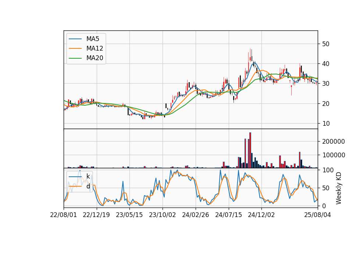Click the 23/10/02 date tick label
The width and height of the screenshot is (353, 253).
[x=162, y=215]
